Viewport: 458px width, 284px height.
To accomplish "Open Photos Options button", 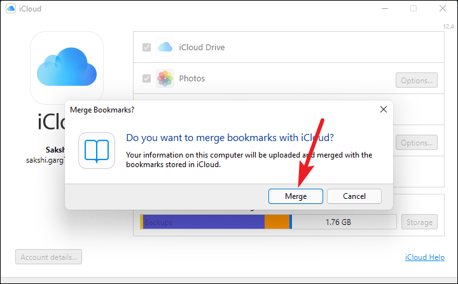I will tap(417, 80).
